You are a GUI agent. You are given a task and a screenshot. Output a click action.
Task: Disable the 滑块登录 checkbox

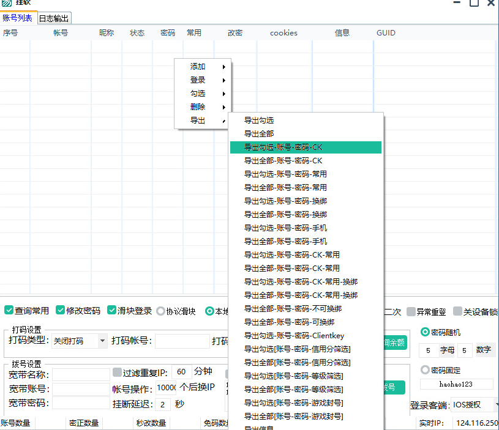pos(112,311)
